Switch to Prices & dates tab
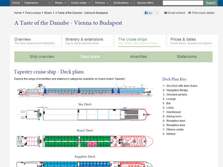The width and height of the screenshot is (223, 167). point(192,41)
